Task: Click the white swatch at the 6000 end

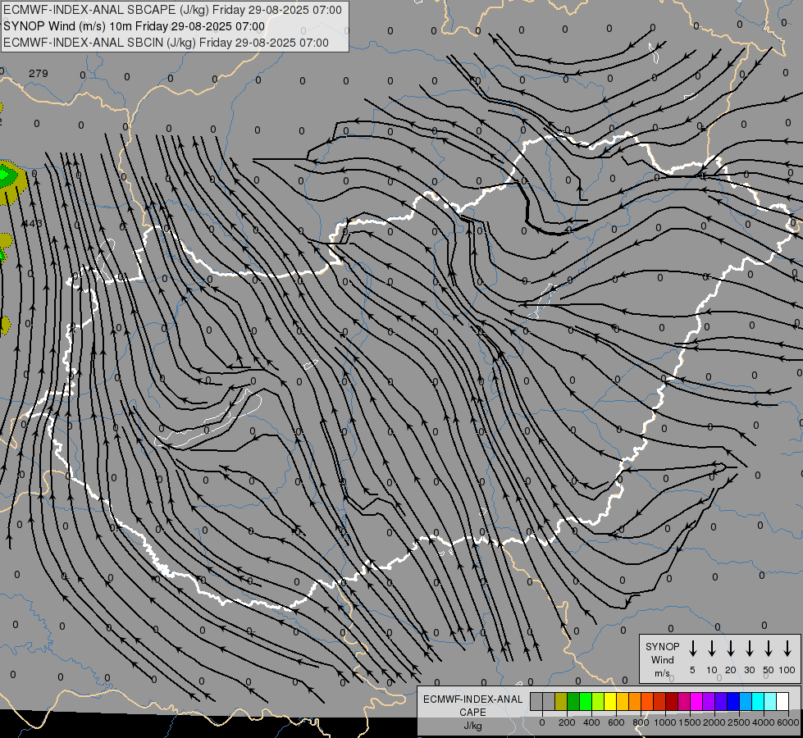Action: tap(783, 701)
